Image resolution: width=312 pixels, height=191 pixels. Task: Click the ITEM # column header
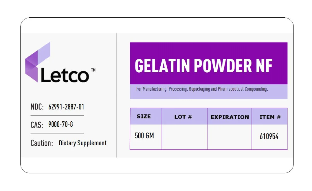coord(270,117)
